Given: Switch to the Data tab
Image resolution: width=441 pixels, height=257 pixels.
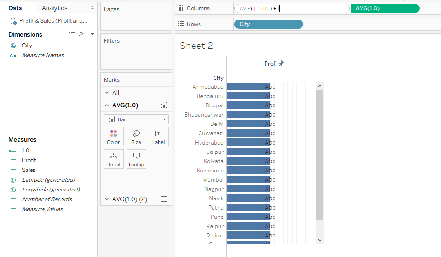Looking at the screenshot, I should click(x=15, y=8).
